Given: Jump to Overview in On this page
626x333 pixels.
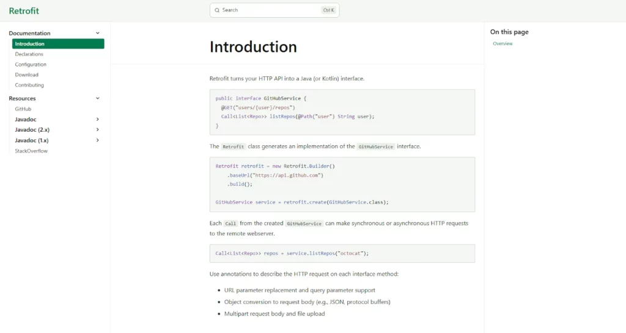Looking at the screenshot, I should (503, 44).
